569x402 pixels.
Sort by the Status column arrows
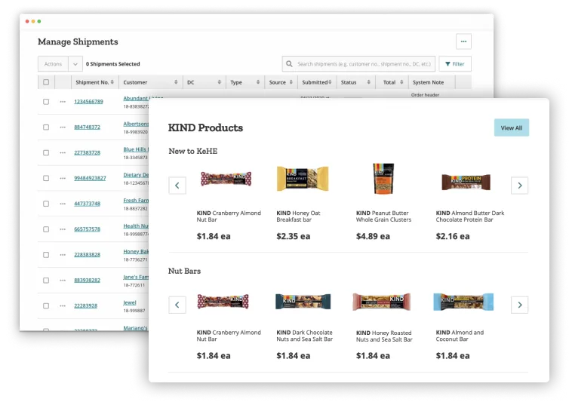369,82
